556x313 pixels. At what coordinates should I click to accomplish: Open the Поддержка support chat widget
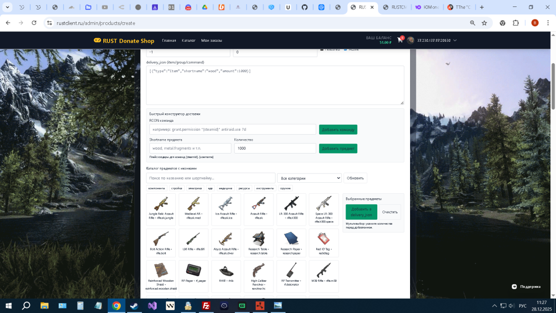click(526, 286)
